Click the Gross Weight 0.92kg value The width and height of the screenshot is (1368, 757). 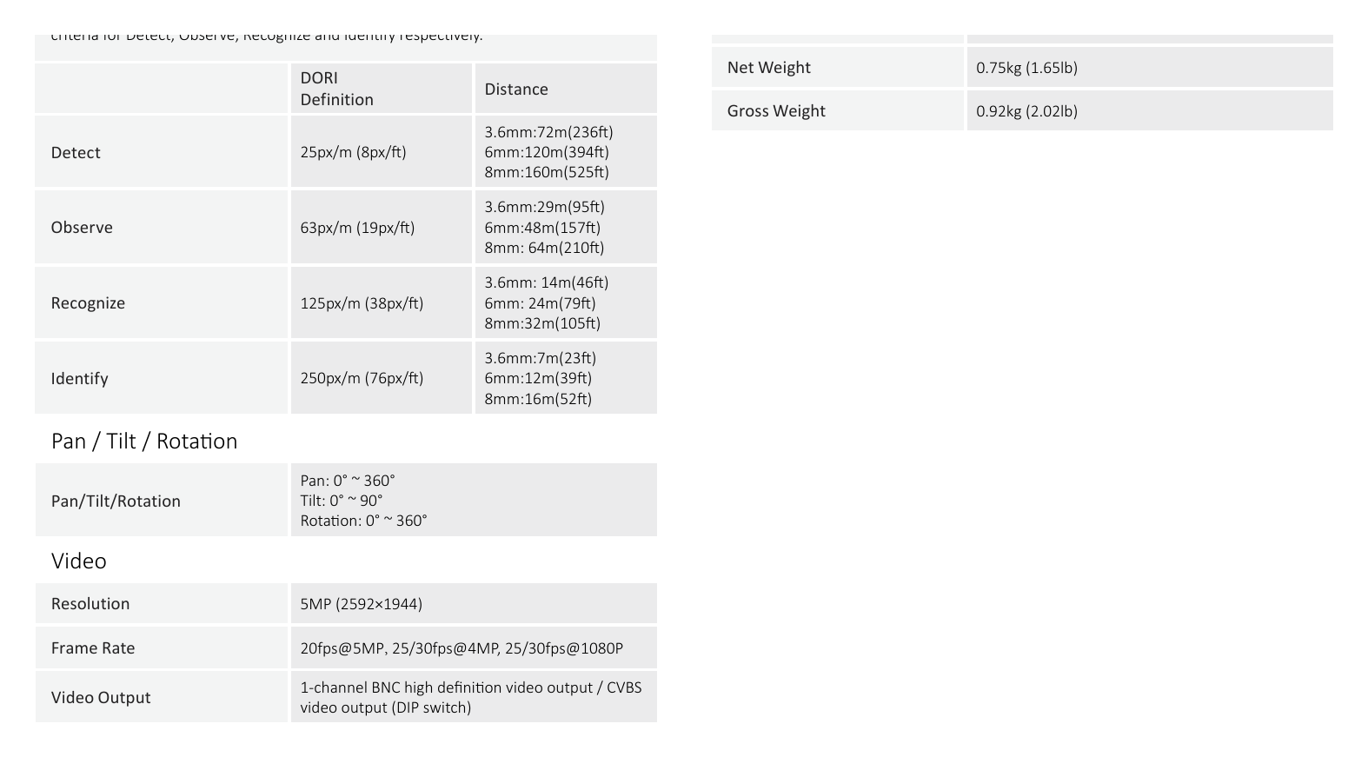tap(1026, 110)
